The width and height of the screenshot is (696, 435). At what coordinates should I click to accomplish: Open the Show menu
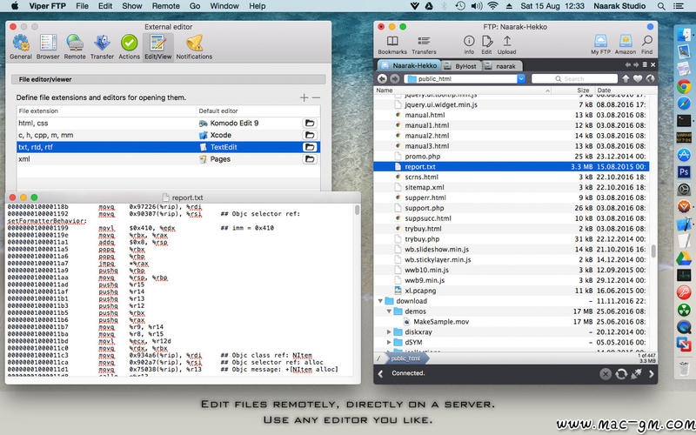click(132, 6)
